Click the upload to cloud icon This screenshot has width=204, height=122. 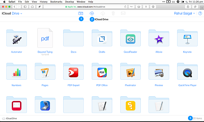click(x=92, y=13)
